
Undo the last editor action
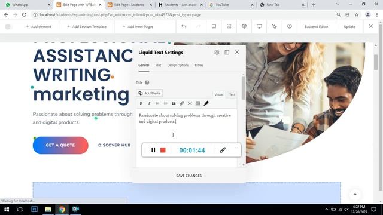click(x=184, y=26)
